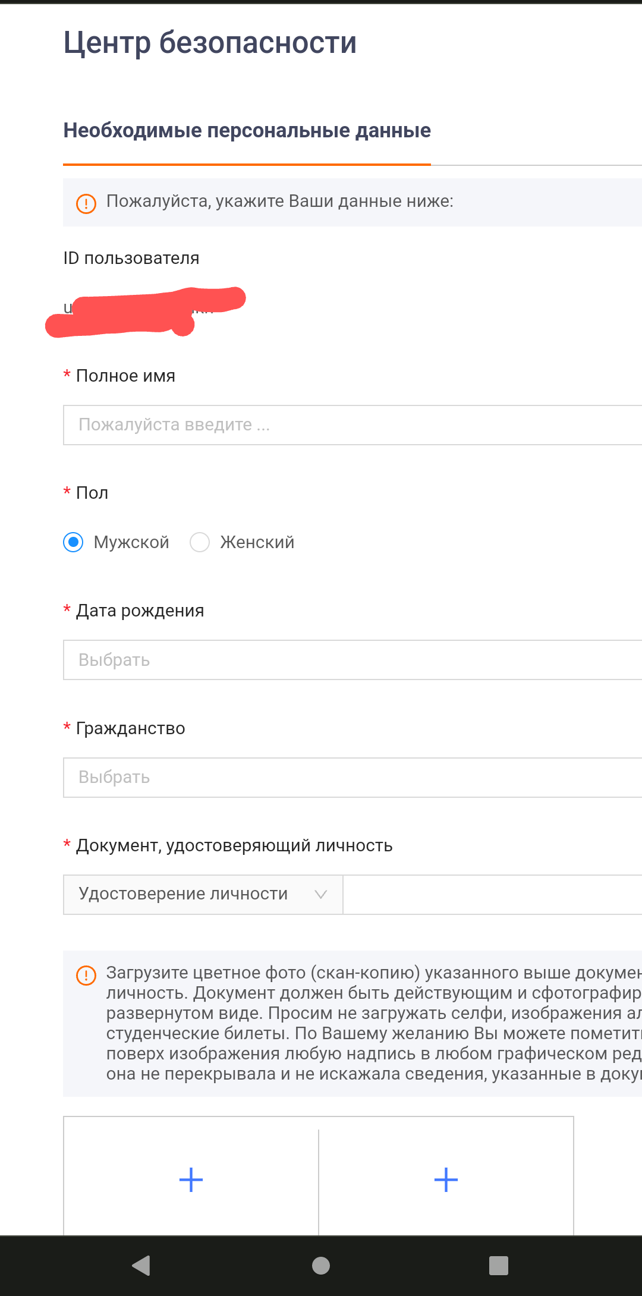
Task: Tap the Android home circle icon
Action: point(321,1266)
